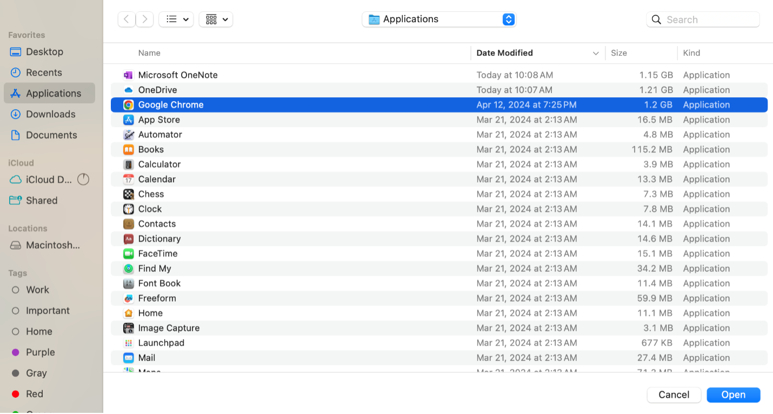773x414 pixels.
Task: Select the Purple tag
Action: [49, 352]
